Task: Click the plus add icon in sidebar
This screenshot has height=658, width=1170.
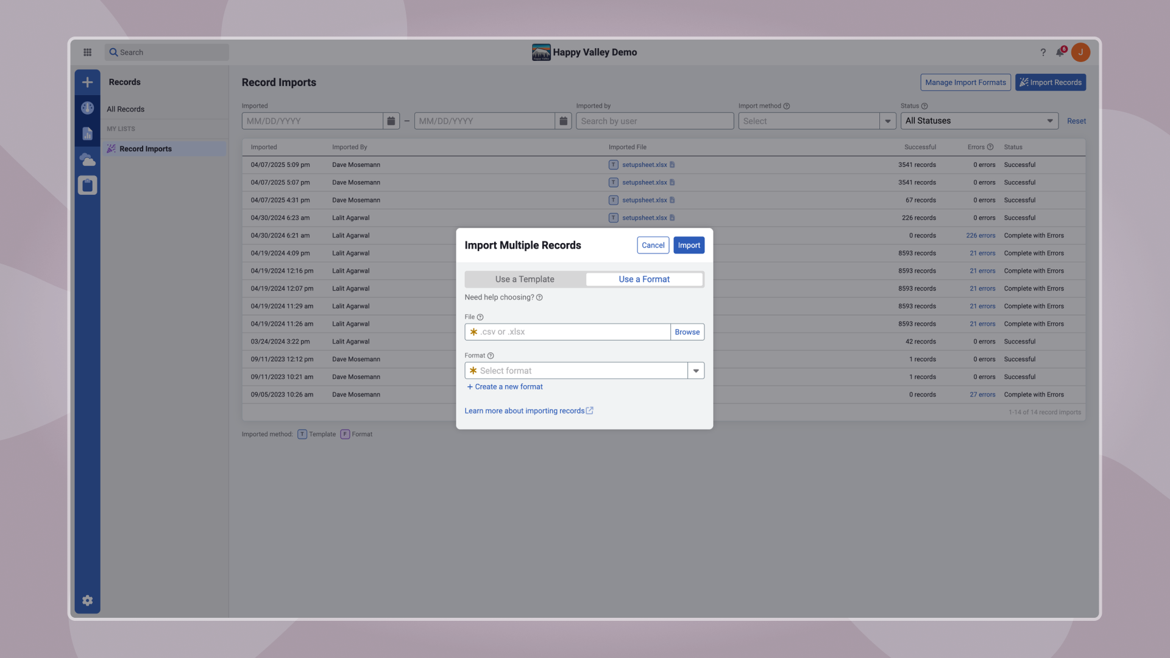Action: point(87,82)
